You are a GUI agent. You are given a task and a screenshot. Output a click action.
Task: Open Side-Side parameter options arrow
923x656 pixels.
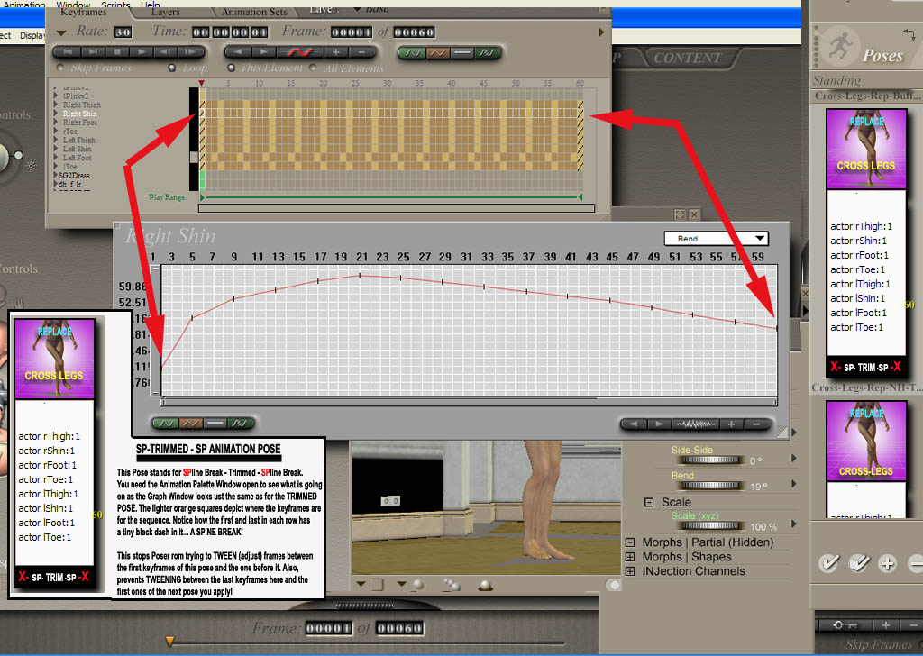(794, 458)
